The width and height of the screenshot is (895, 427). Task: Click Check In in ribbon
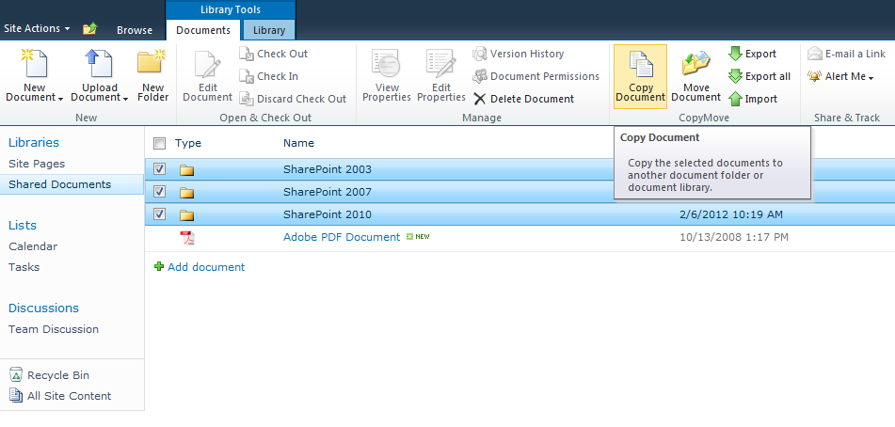pos(269,76)
